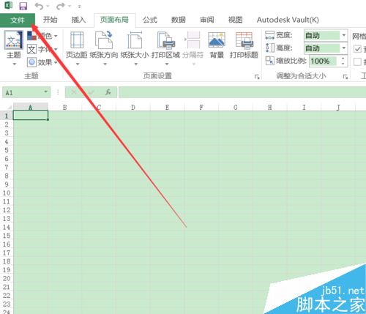Open the 主题 themes button

click(x=14, y=48)
